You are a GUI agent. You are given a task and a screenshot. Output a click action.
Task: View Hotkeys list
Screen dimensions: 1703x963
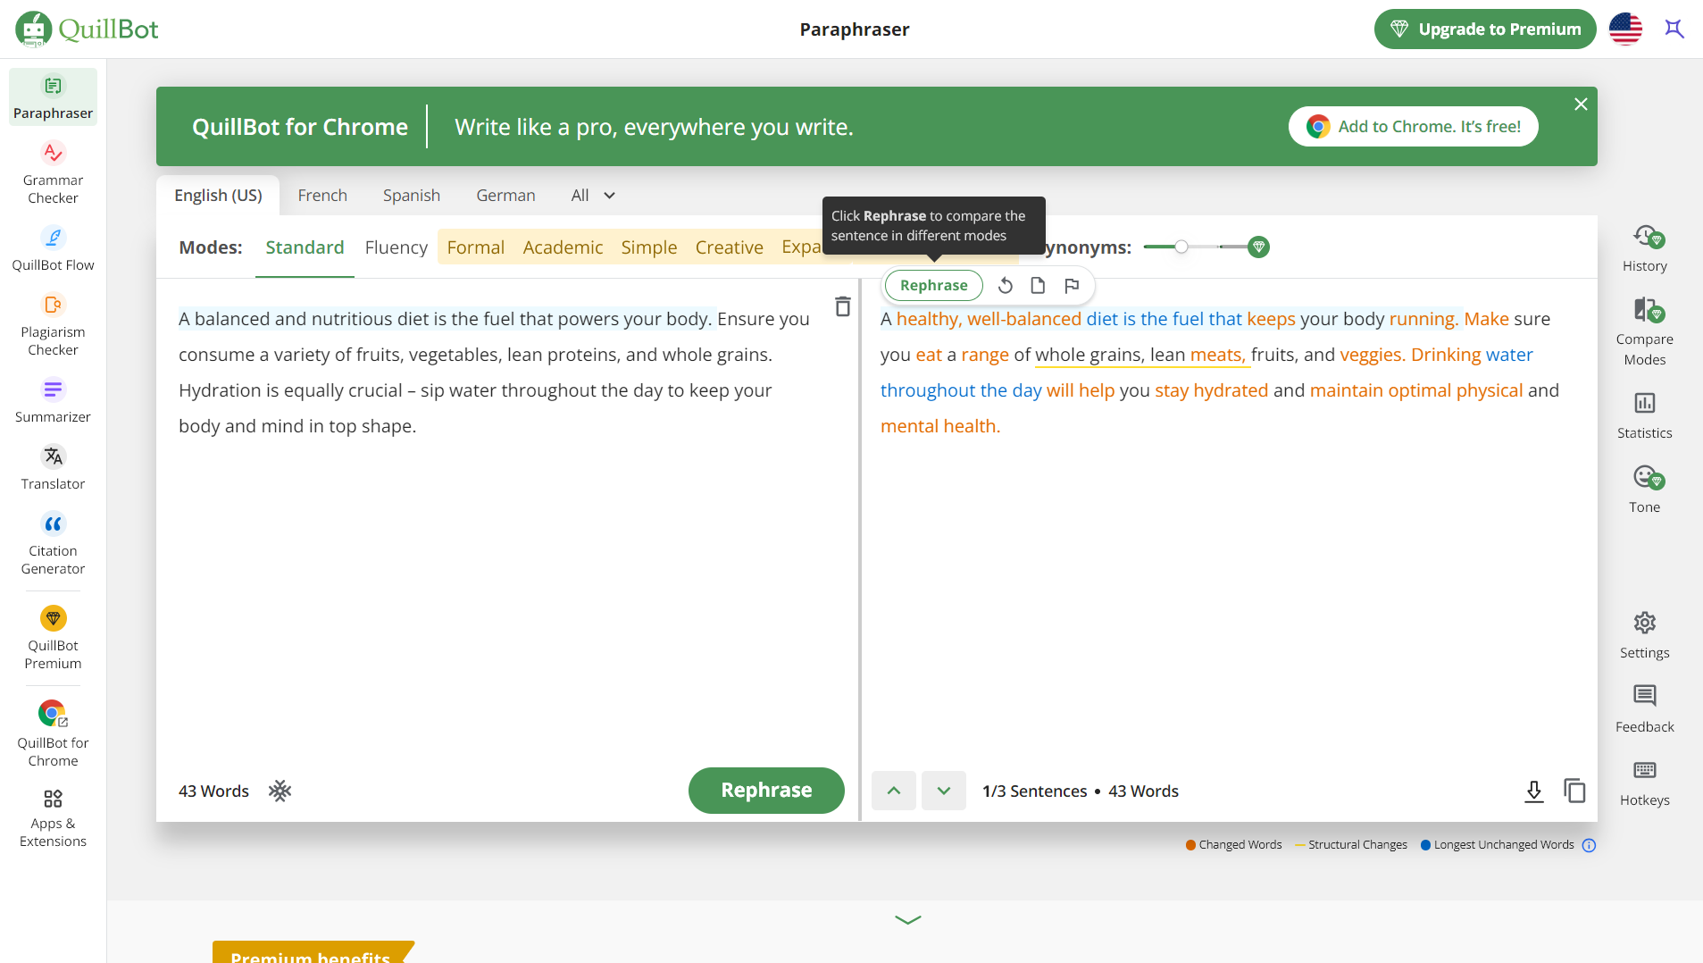[x=1644, y=783]
